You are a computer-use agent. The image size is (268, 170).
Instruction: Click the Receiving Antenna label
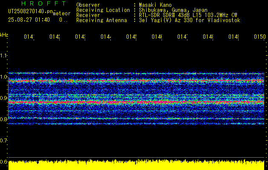101,20
